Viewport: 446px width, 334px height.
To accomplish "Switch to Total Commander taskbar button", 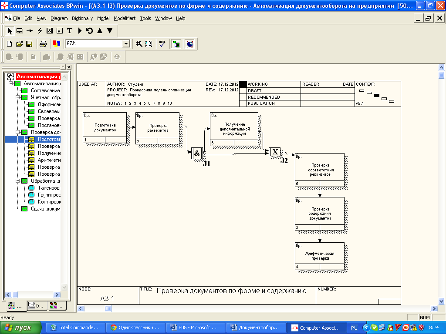I will point(75,328).
